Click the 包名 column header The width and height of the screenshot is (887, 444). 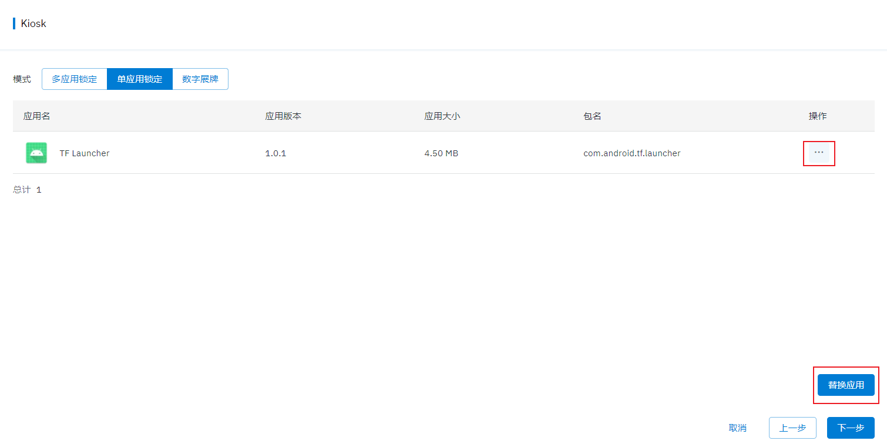[592, 116]
